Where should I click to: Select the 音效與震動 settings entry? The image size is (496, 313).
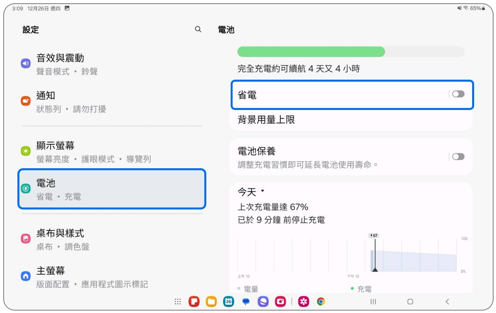tap(81, 63)
